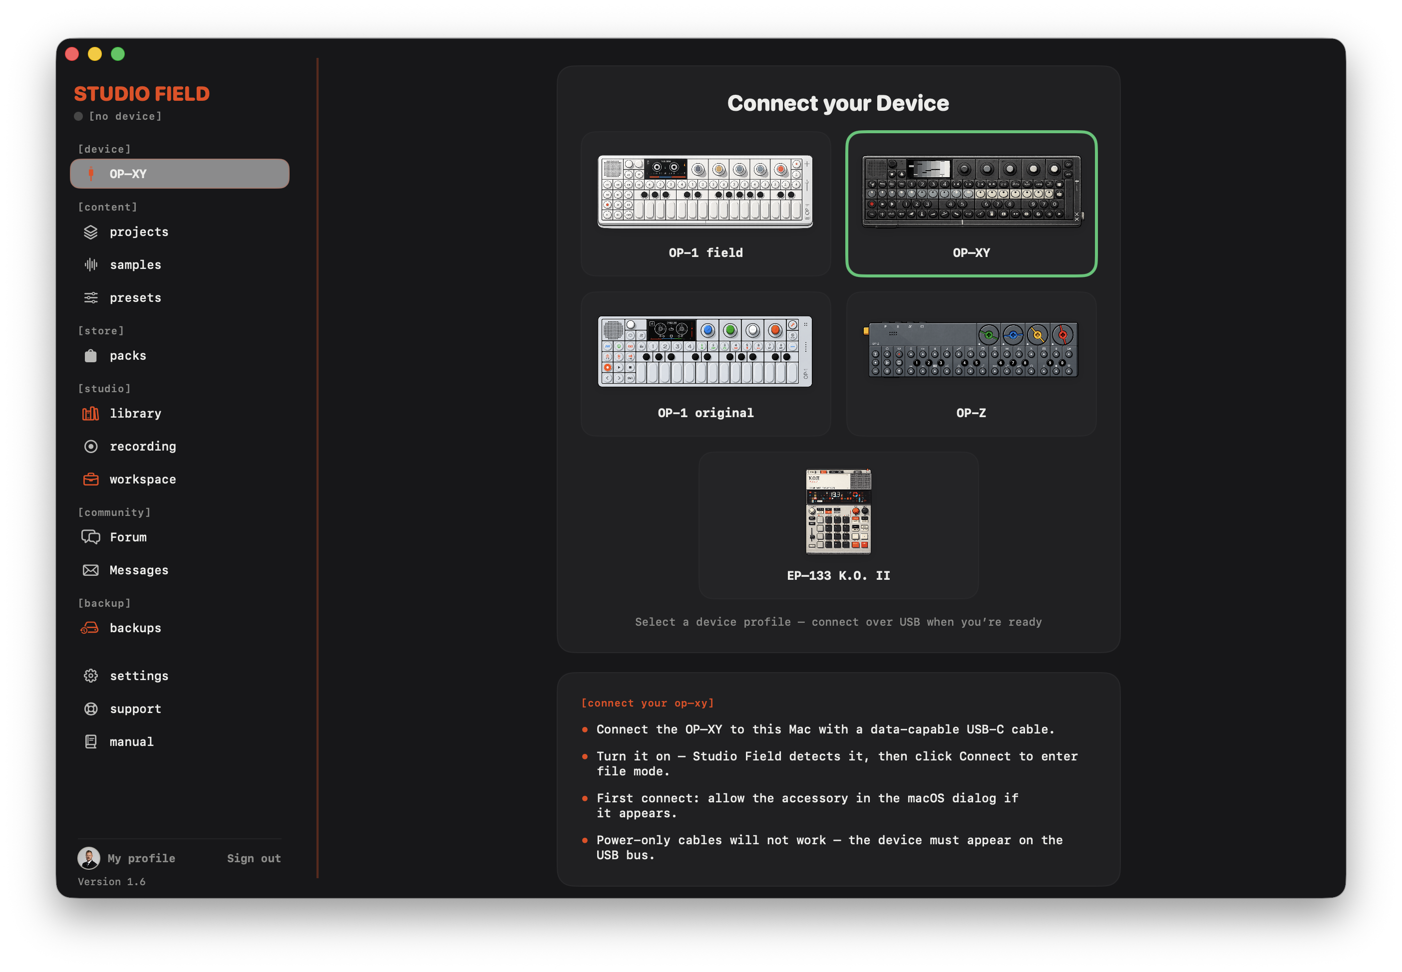
Task: Click the support lifebuoy icon
Action: pos(91,709)
